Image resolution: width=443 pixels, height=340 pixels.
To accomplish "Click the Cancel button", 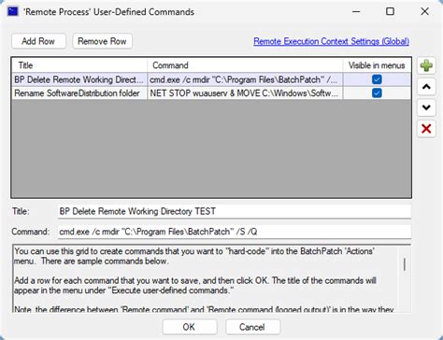I will (252, 327).
